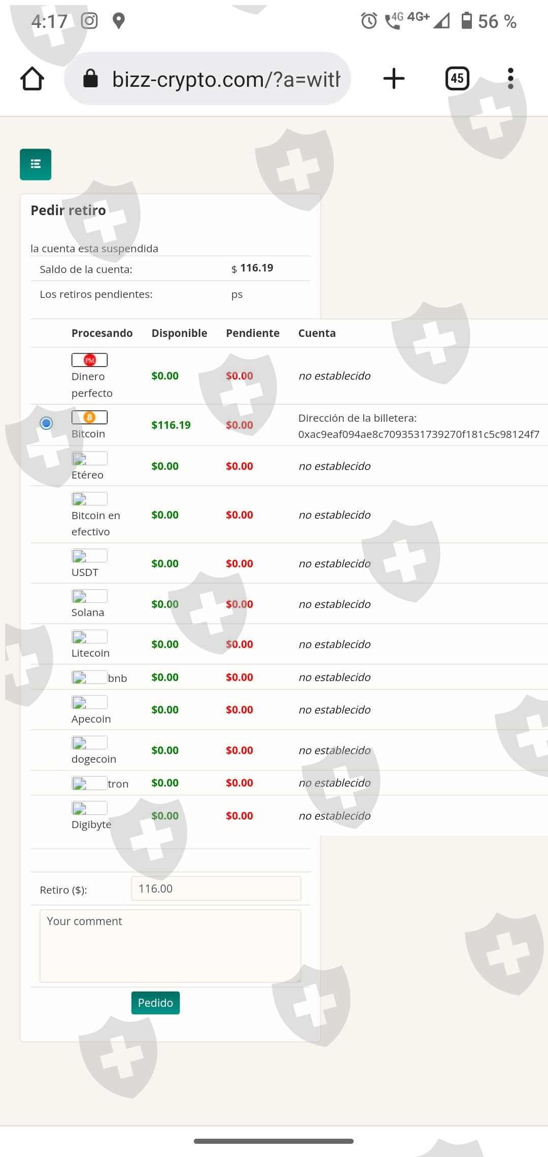The height and width of the screenshot is (1157, 548).
Task: Tap the Dinero perfecto label
Action: tap(92, 385)
